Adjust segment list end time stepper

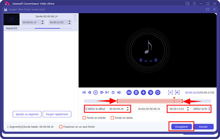point(69,22)
